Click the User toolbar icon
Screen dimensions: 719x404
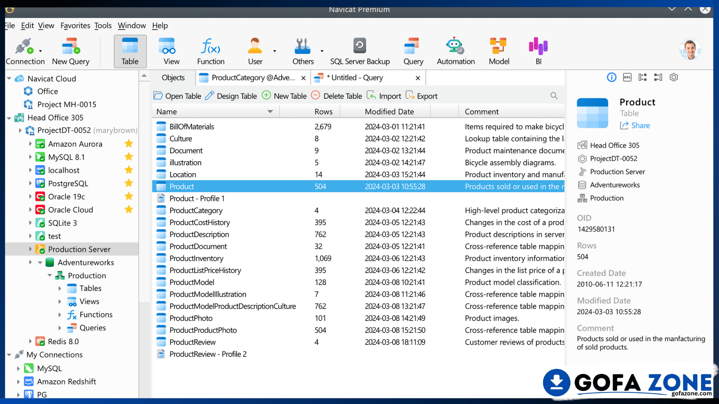point(255,52)
